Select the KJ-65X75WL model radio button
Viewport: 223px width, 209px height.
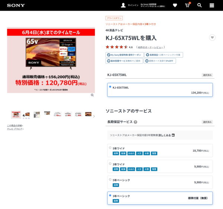(x=110, y=86)
